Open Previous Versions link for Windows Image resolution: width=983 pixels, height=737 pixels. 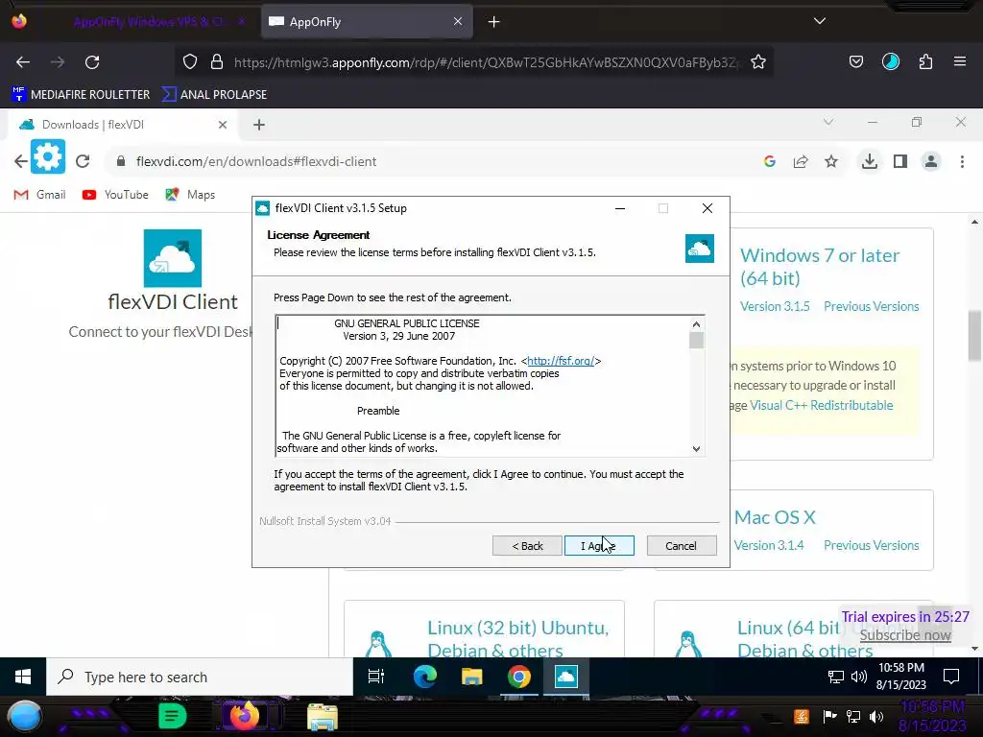click(x=872, y=306)
